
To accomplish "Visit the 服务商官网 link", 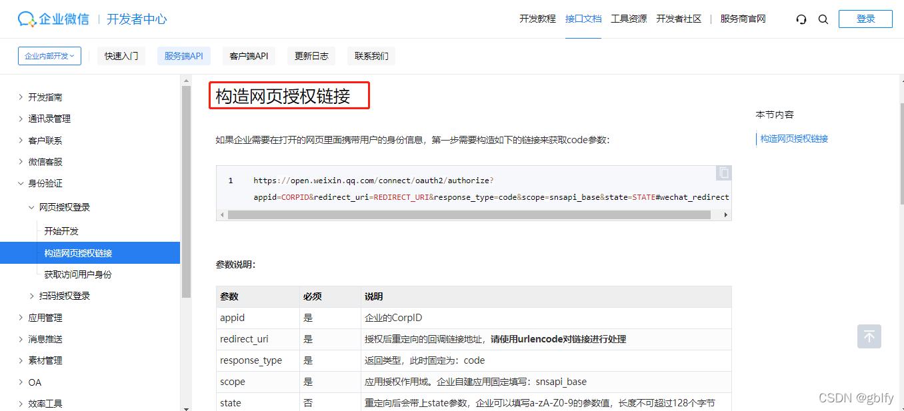I will click(743, 19).
